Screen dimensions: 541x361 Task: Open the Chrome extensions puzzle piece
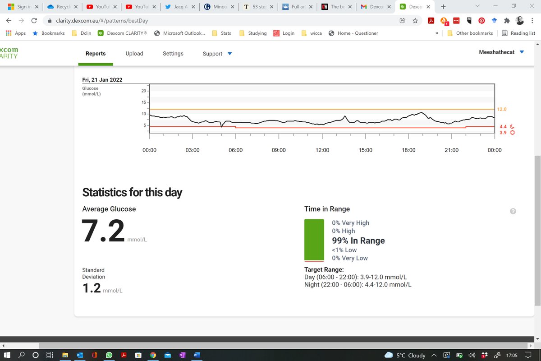(507, 21)
